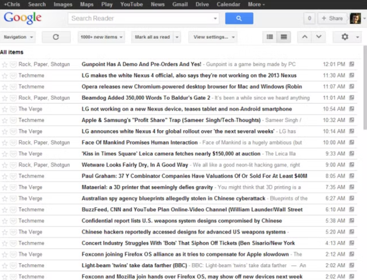Viewport: 367px width, 280px height.
Task: Star the Opera releases Chromium-powered browser item
Action: [5, 87]
